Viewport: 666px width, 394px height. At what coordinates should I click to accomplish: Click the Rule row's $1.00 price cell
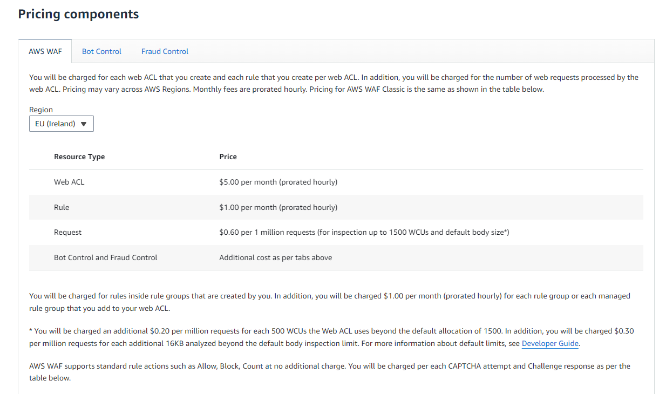(278, 207)
